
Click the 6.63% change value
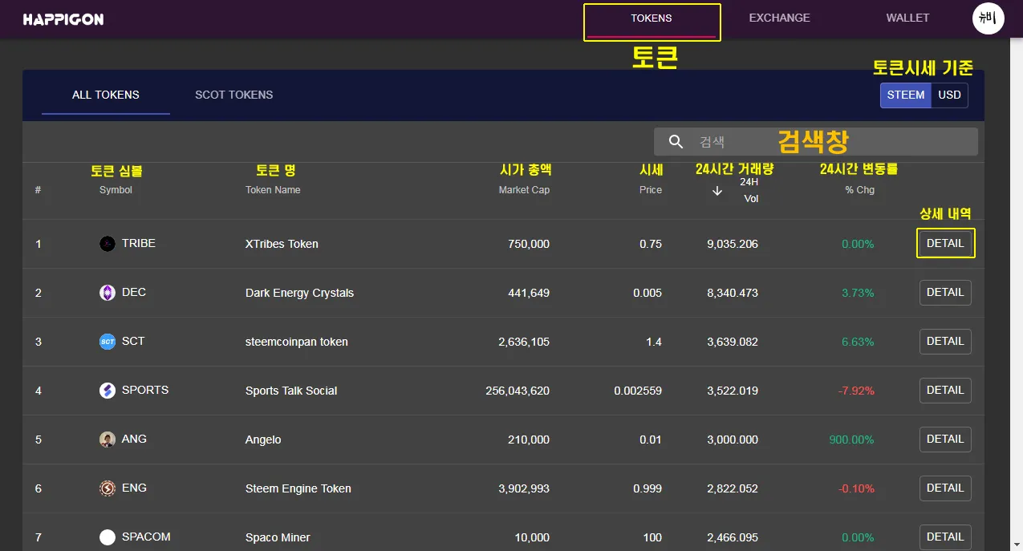[x=858, y=342]
